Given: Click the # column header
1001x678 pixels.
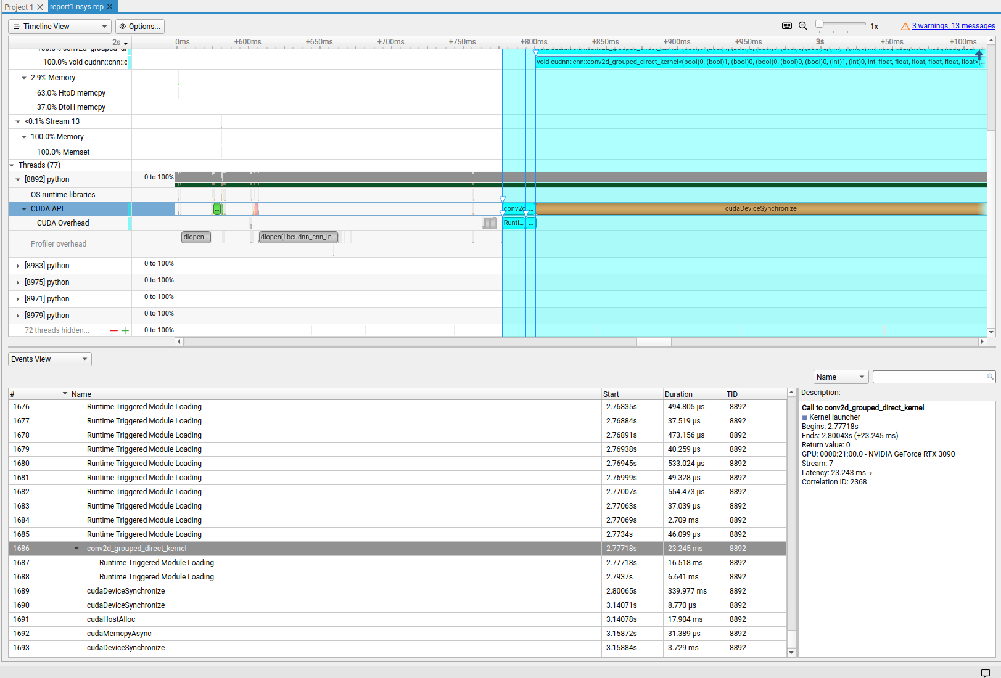Looking at the screenshot, I should [x=39, y=394].
